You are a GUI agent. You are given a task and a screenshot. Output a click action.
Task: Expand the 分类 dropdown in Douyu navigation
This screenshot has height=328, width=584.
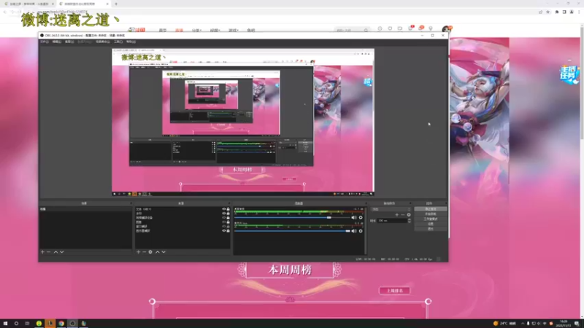(x=196, y=31)
